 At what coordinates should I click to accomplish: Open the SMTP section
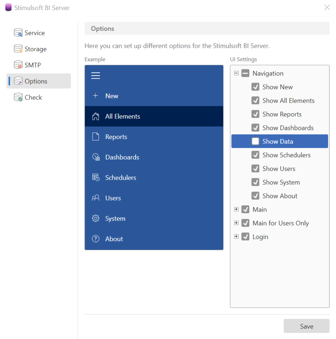(x=39, y=65)
